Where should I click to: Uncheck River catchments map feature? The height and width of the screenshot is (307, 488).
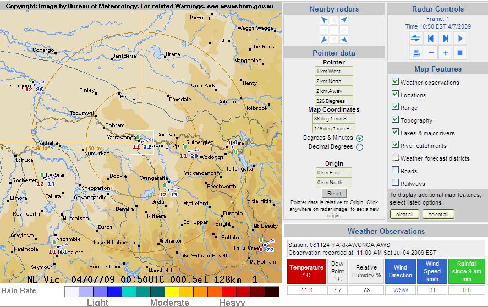click(x=395, y=145)
